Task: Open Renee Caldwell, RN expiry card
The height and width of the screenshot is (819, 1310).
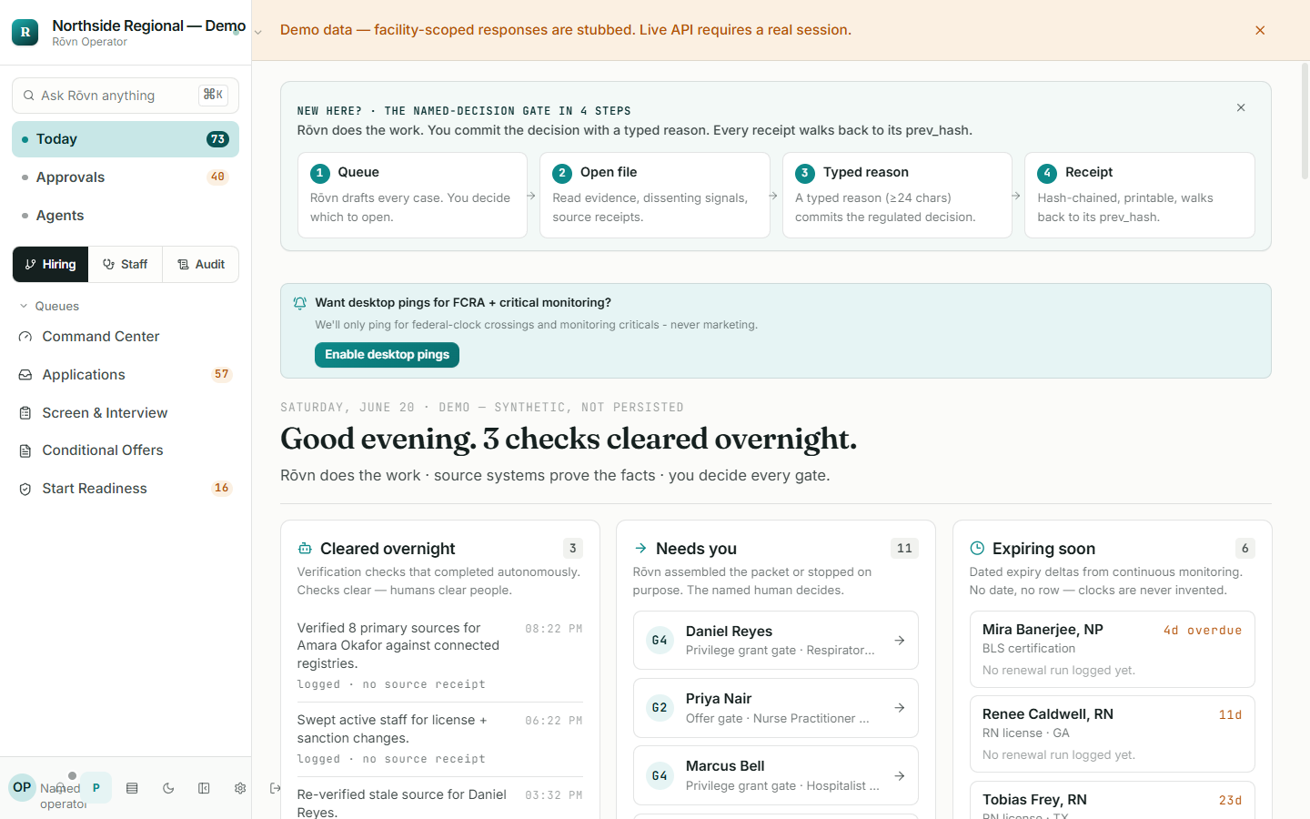Action: pyautogui.click(x=1112, y=734)
